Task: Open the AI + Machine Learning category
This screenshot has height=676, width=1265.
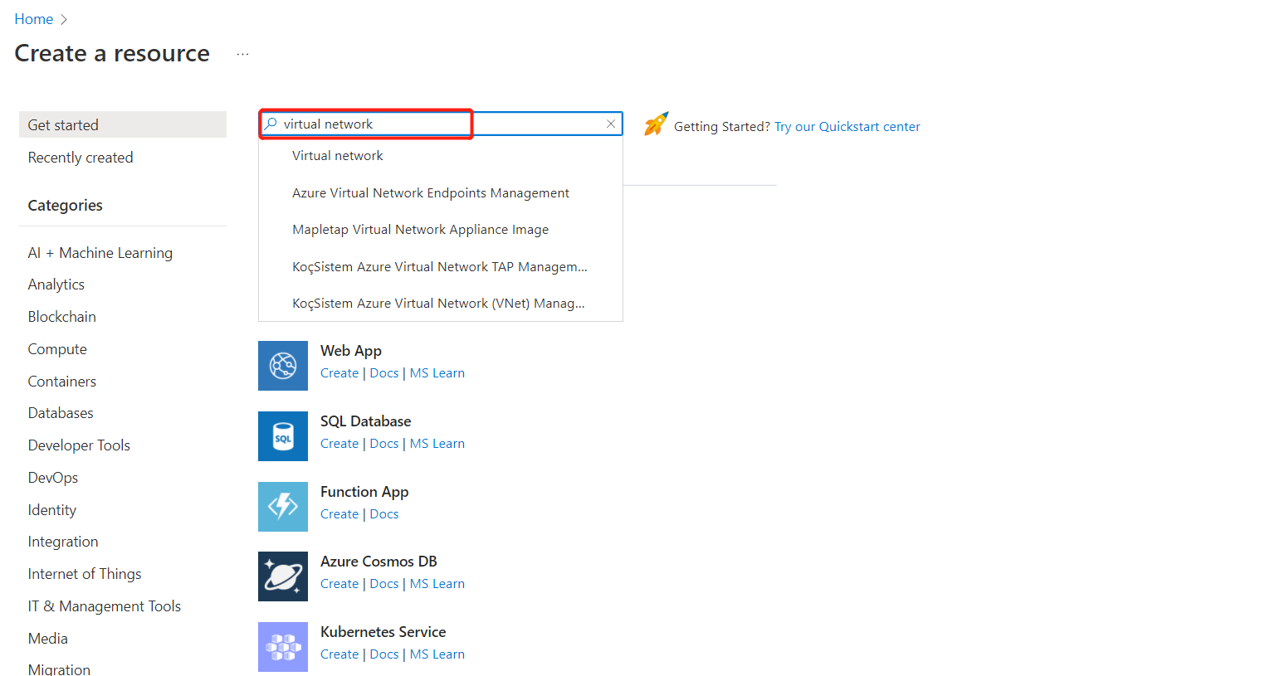Action: click(x=100, y=253)
